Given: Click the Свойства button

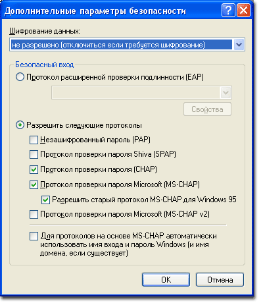Looking at the screenshot, I should pos(207,109).
